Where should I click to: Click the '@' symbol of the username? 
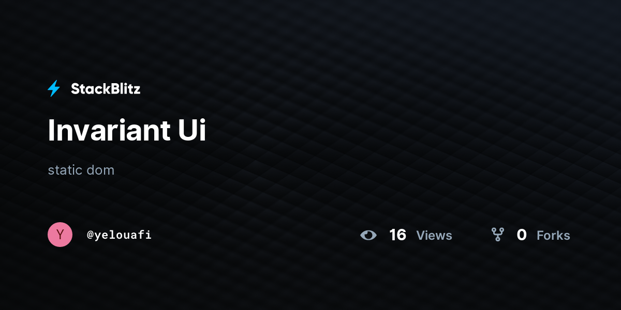90,235
